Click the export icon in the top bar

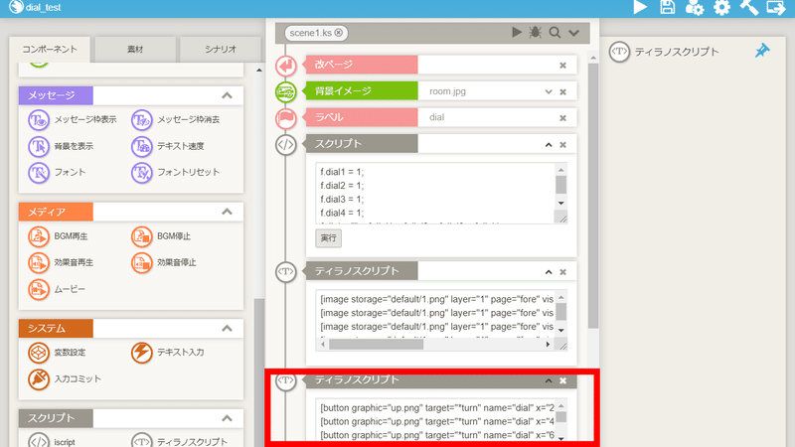776,7
